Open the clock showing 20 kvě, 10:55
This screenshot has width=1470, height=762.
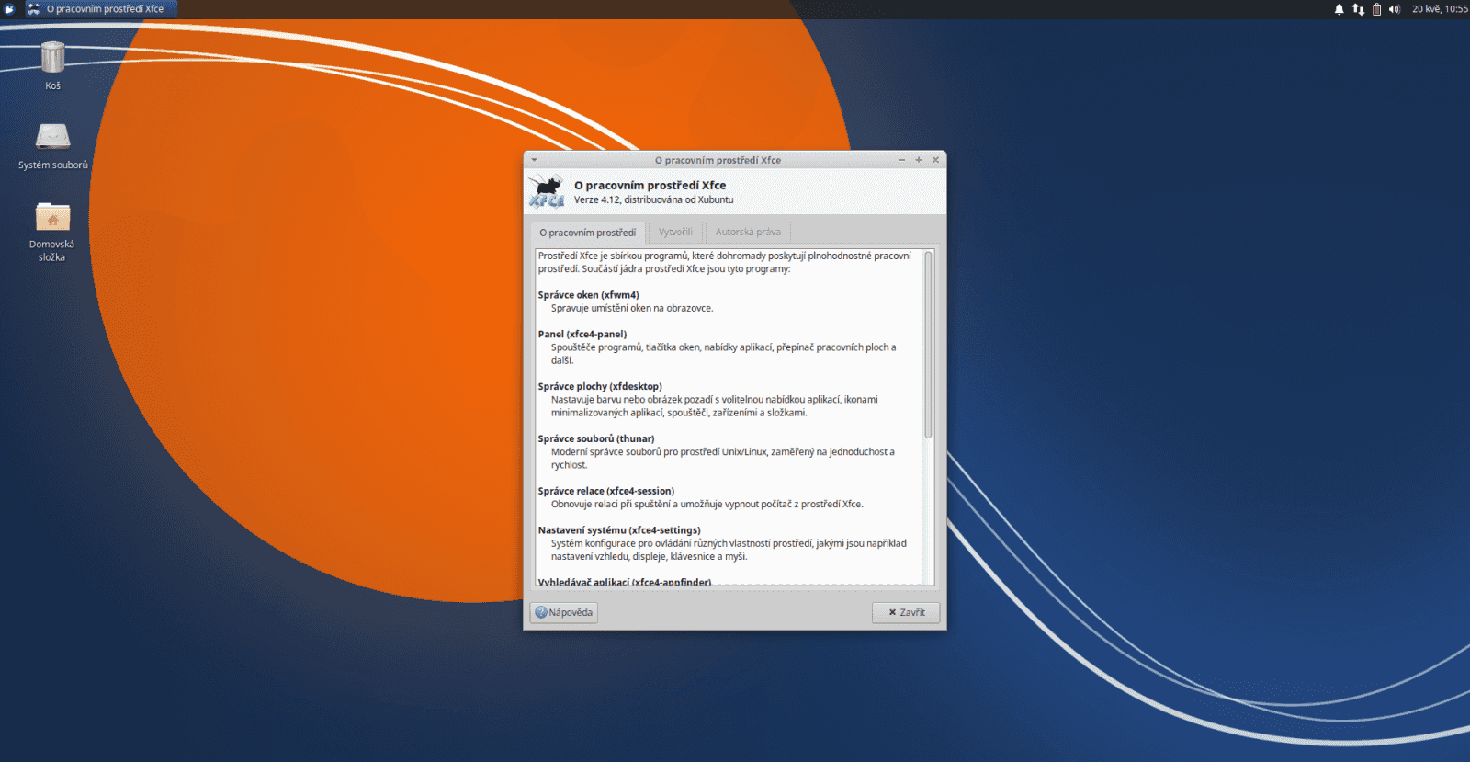pos(1440,9)
